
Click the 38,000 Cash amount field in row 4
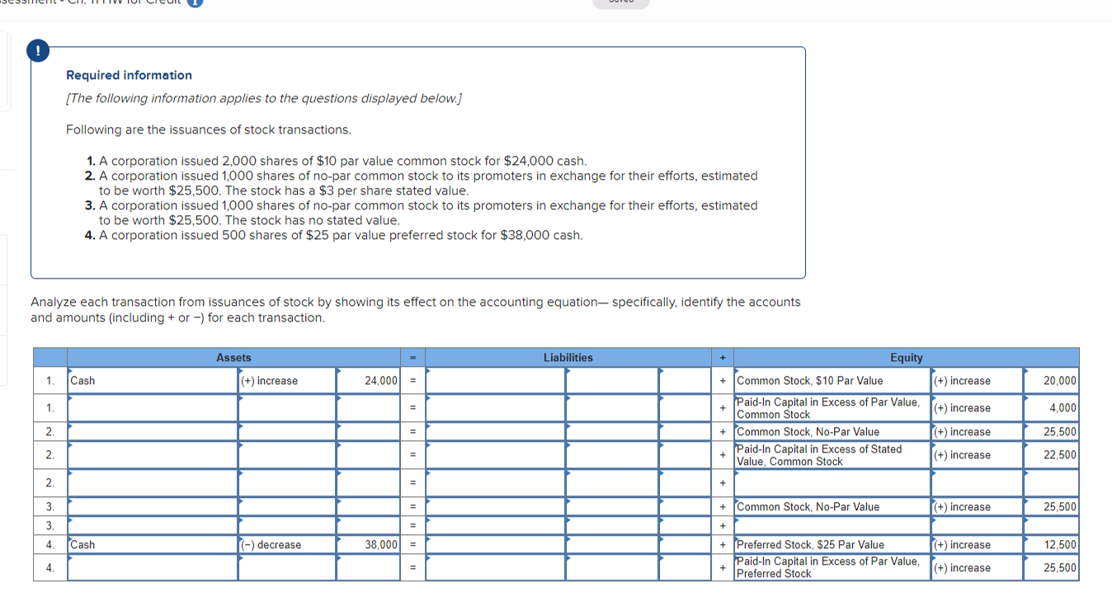tap(367, 544)
